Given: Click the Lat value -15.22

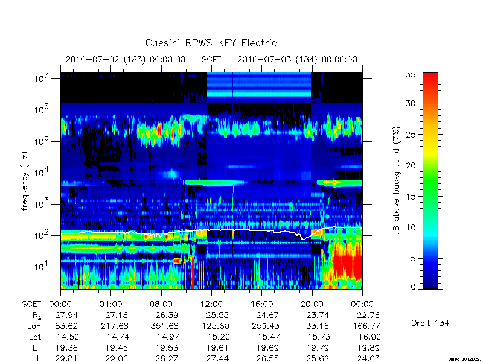Looking at the screenshot, I should (215, 337).
